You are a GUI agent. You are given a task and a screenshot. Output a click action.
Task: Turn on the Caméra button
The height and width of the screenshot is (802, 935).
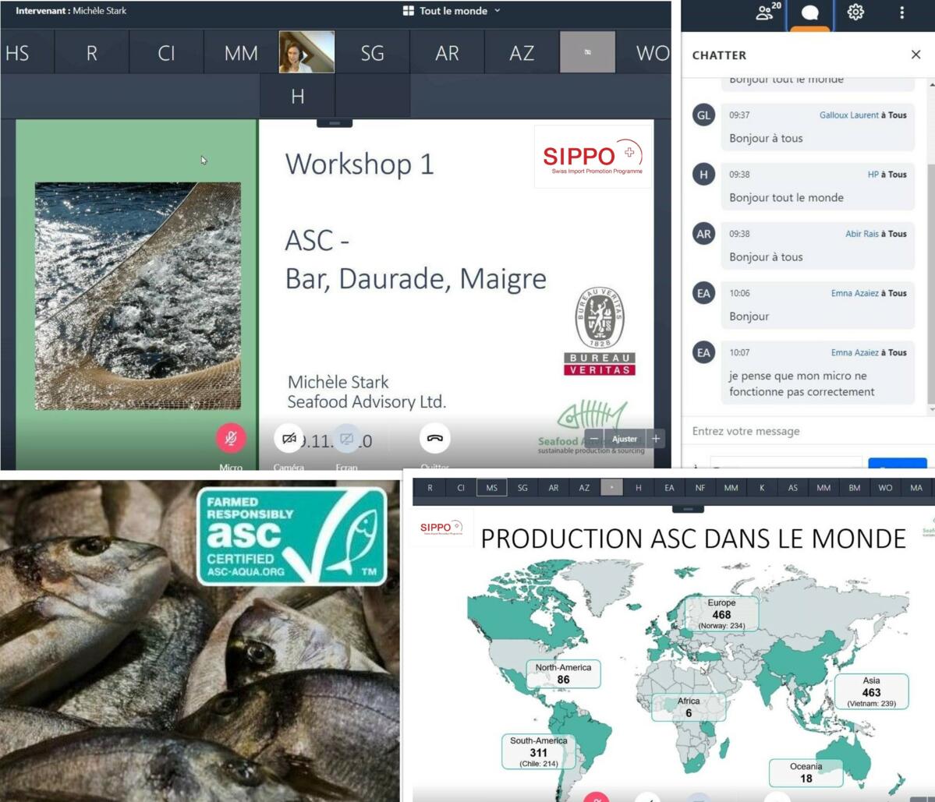[289, 439]
